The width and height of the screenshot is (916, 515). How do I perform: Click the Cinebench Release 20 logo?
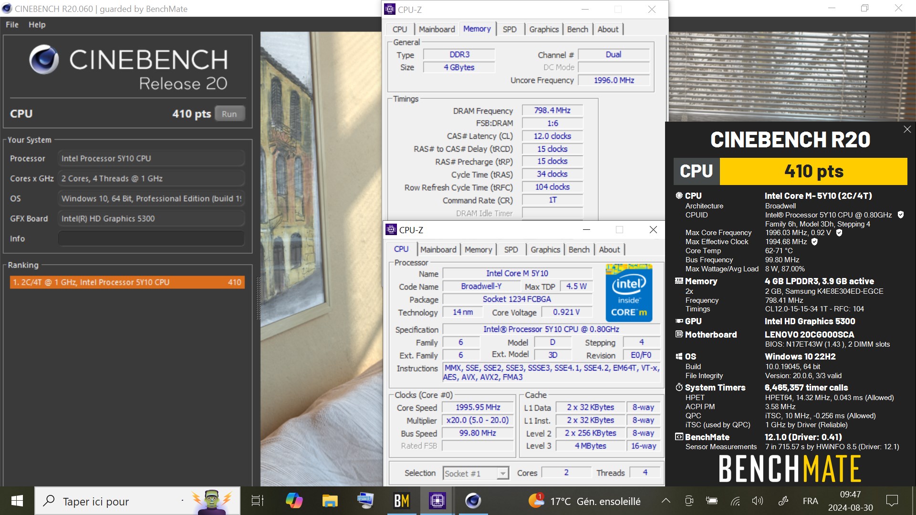click(128, 68)
